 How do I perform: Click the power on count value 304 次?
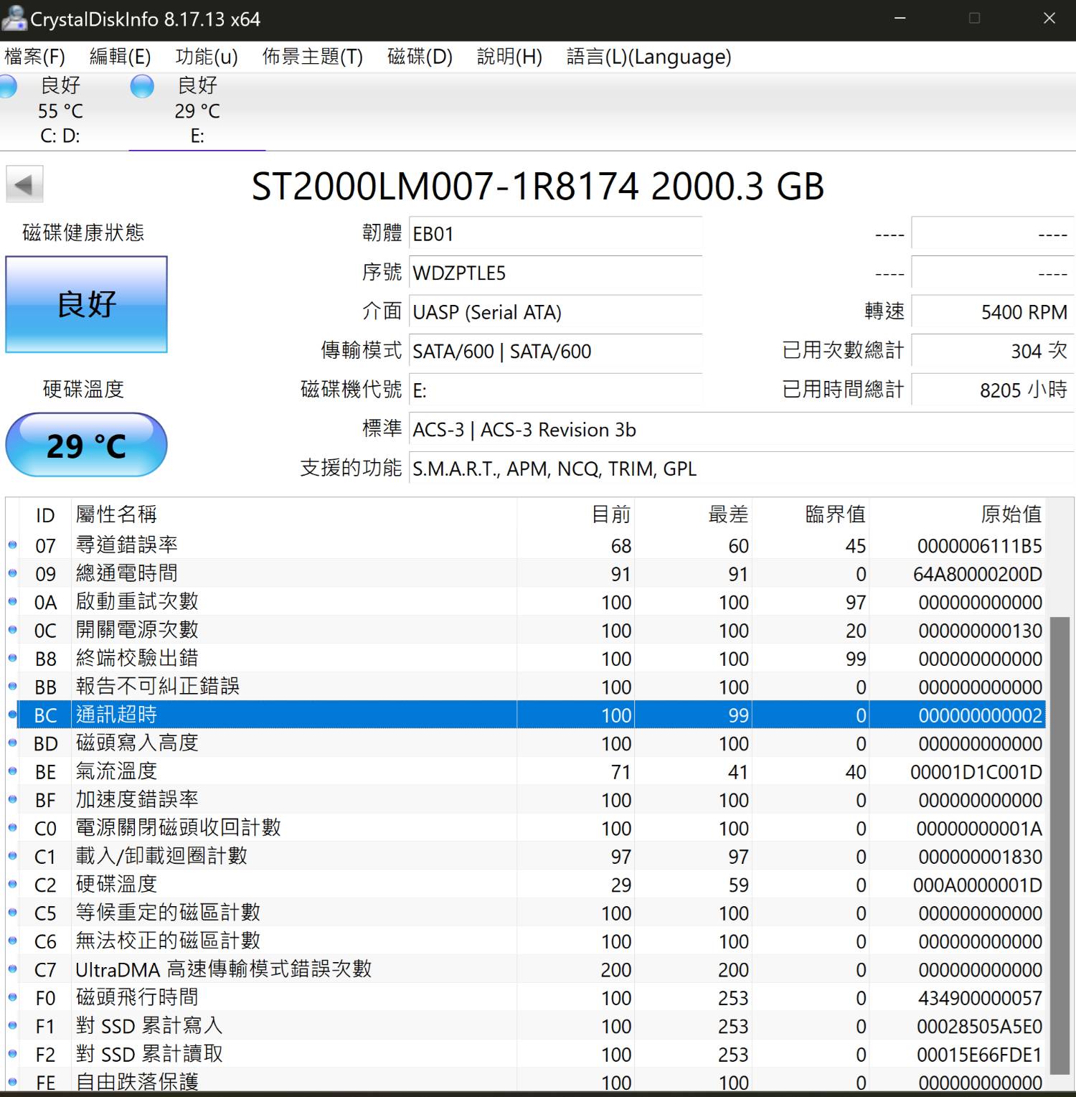pos(993,351)
